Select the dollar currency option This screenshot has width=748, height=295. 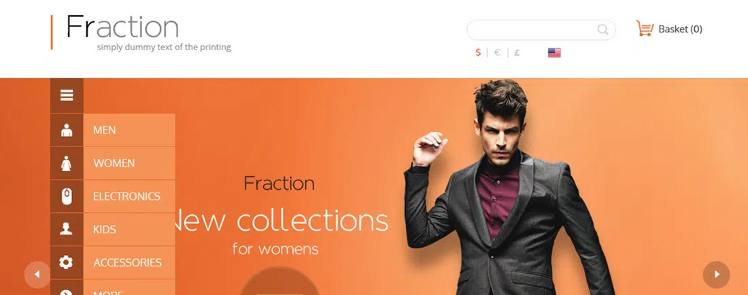[478, 52]
